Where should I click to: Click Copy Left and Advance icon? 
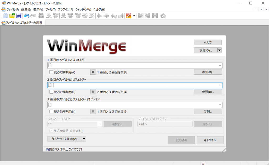tap(121, 16)
